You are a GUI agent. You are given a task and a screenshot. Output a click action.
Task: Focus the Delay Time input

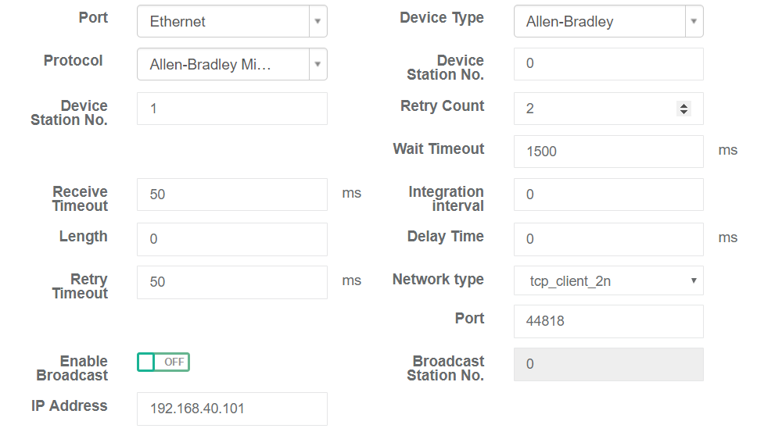pos(608,239)
